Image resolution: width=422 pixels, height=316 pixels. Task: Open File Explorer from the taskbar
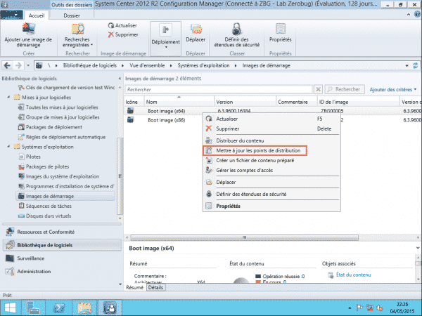tap(84, 308)
